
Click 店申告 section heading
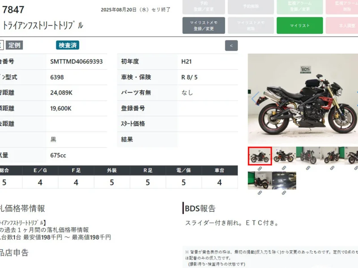[14, 253]
